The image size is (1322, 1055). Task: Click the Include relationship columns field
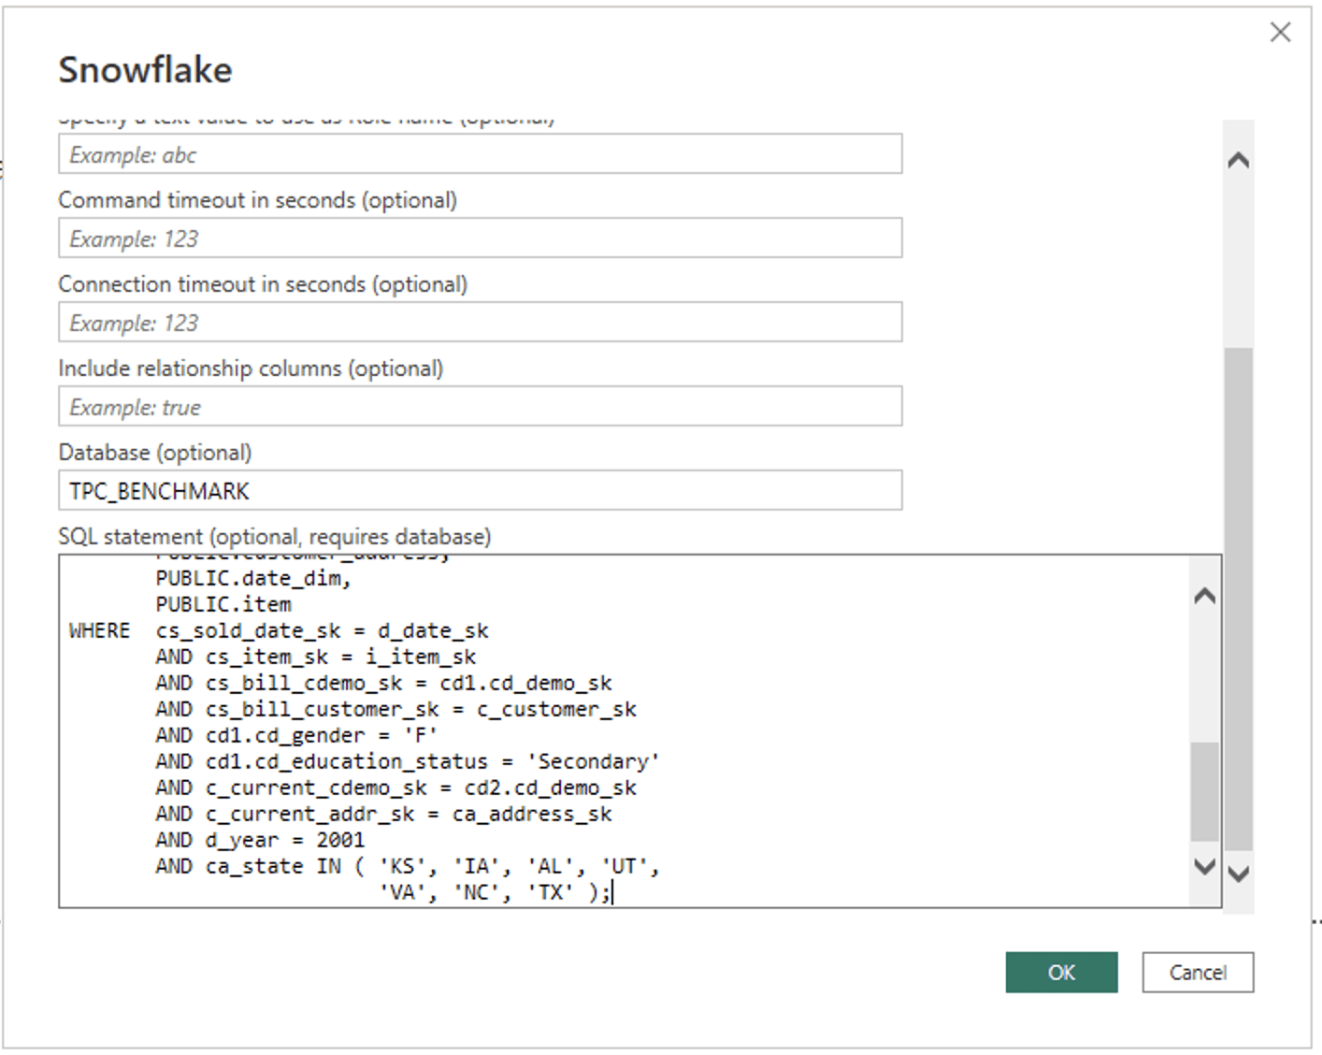pyautogui.click(x=481, y=406)
